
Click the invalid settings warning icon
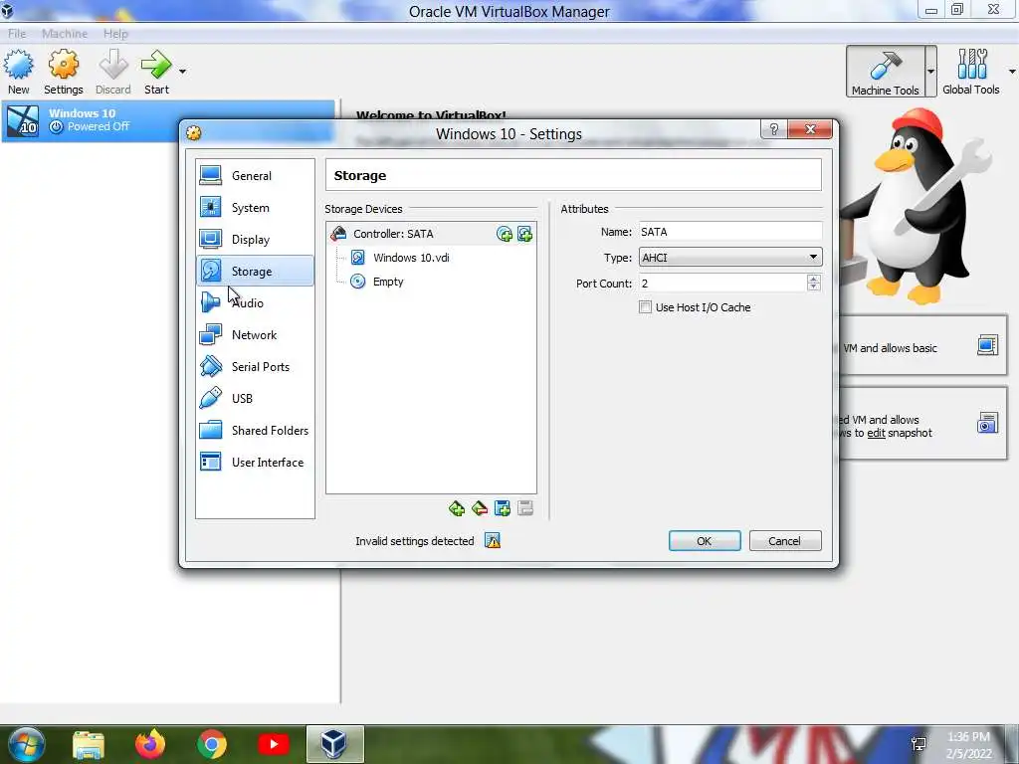point(493,540)
